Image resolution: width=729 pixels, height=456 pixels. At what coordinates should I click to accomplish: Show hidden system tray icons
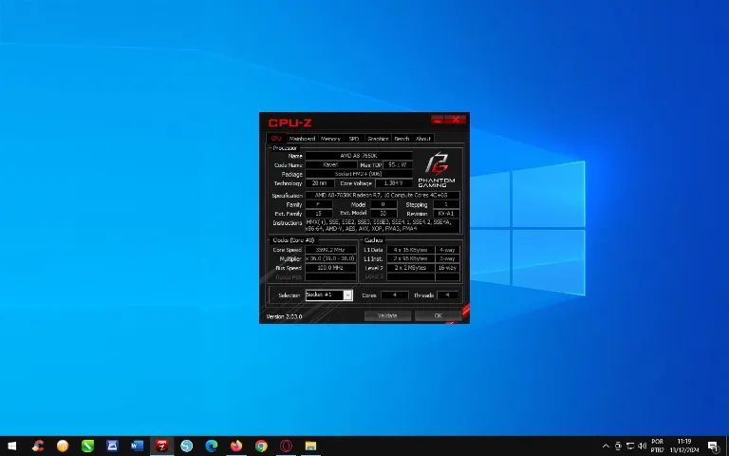(x=606, y=446)
